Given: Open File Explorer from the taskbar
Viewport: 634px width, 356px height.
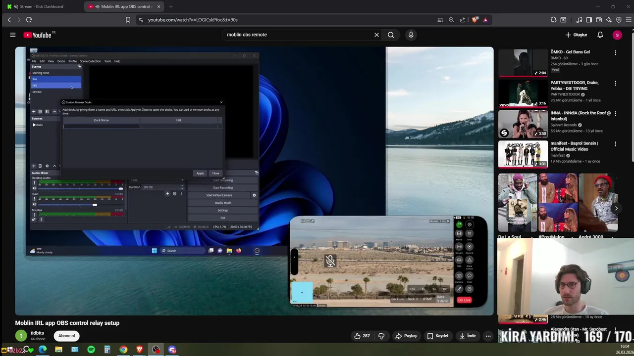Looking at the screenshot, I should point(58,350).
